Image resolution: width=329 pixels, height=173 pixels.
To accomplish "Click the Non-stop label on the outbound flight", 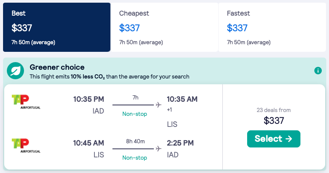I will click(x=135, y=114).
